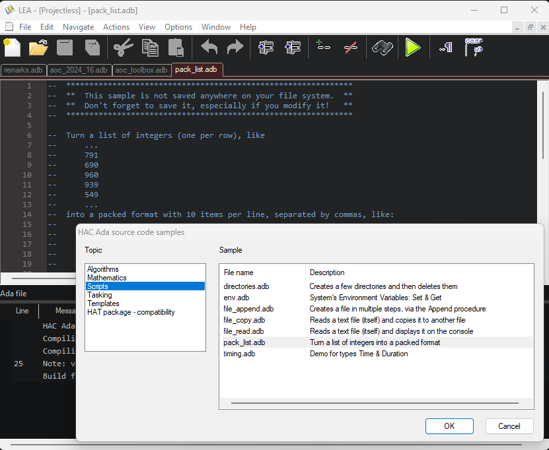Click Line column header in messages panel
The width and height of the screenshot is (549, 450).
(x=22, y=311)
